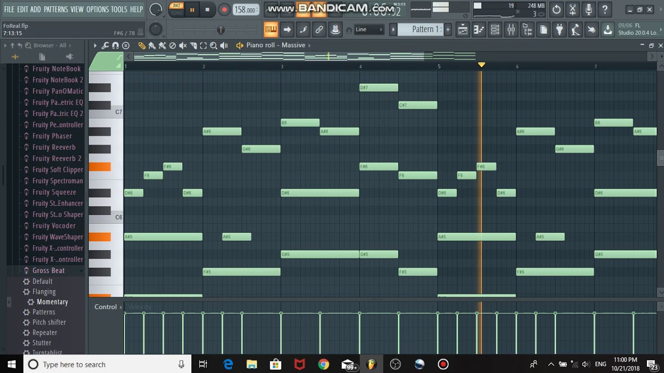Select the Pitch shifter preset
This screenshot has height=373, width=664.
tap(49, 322)
